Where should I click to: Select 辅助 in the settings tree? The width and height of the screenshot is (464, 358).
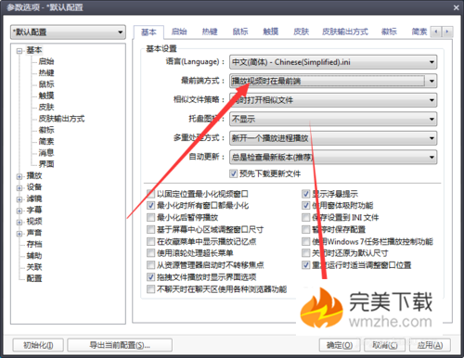[34, 256]
